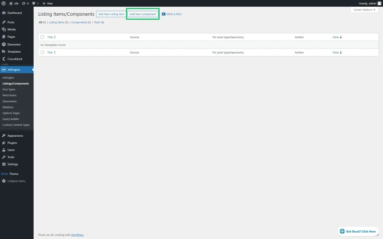Open Listings/Components submenu item
Image resolution: width=383 pixels, height=239 pixels.
pos(16,83)
